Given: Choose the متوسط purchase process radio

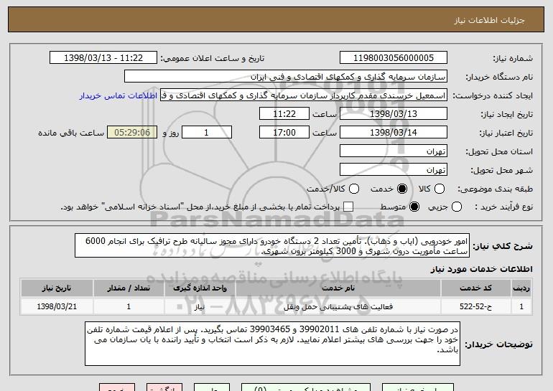Looking at the screenshot, I should click(414, 207).
